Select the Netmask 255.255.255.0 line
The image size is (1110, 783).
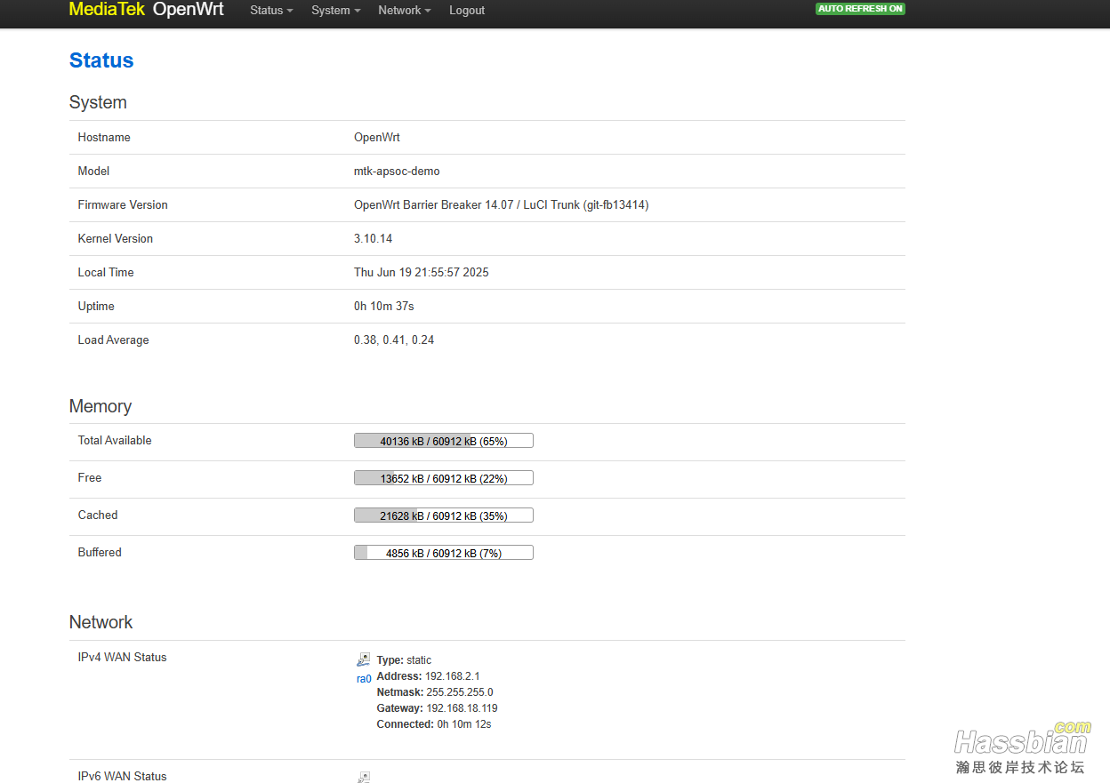coord(435,692)
